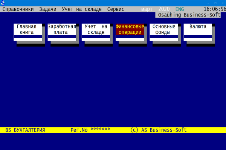The image size is (226, 150).
Task: Click BS БУХГАЛТЕРИЯ in the status bar
Action: (x=25, y=130)
